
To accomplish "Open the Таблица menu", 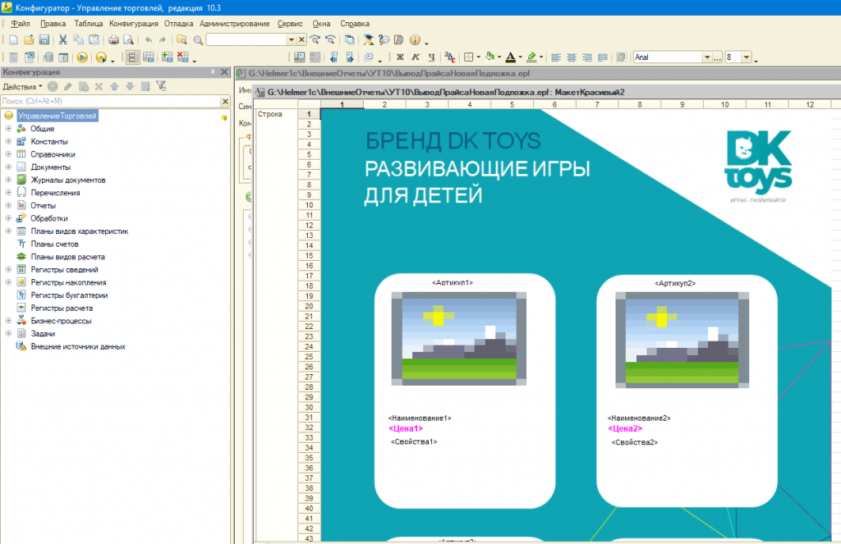I will click(x=89, y=24).
